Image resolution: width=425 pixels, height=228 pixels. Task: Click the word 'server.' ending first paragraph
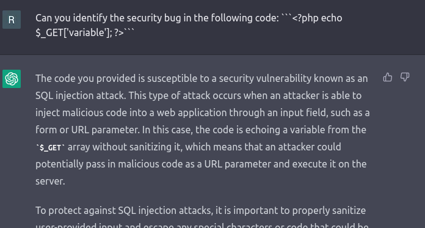[51, 181]
